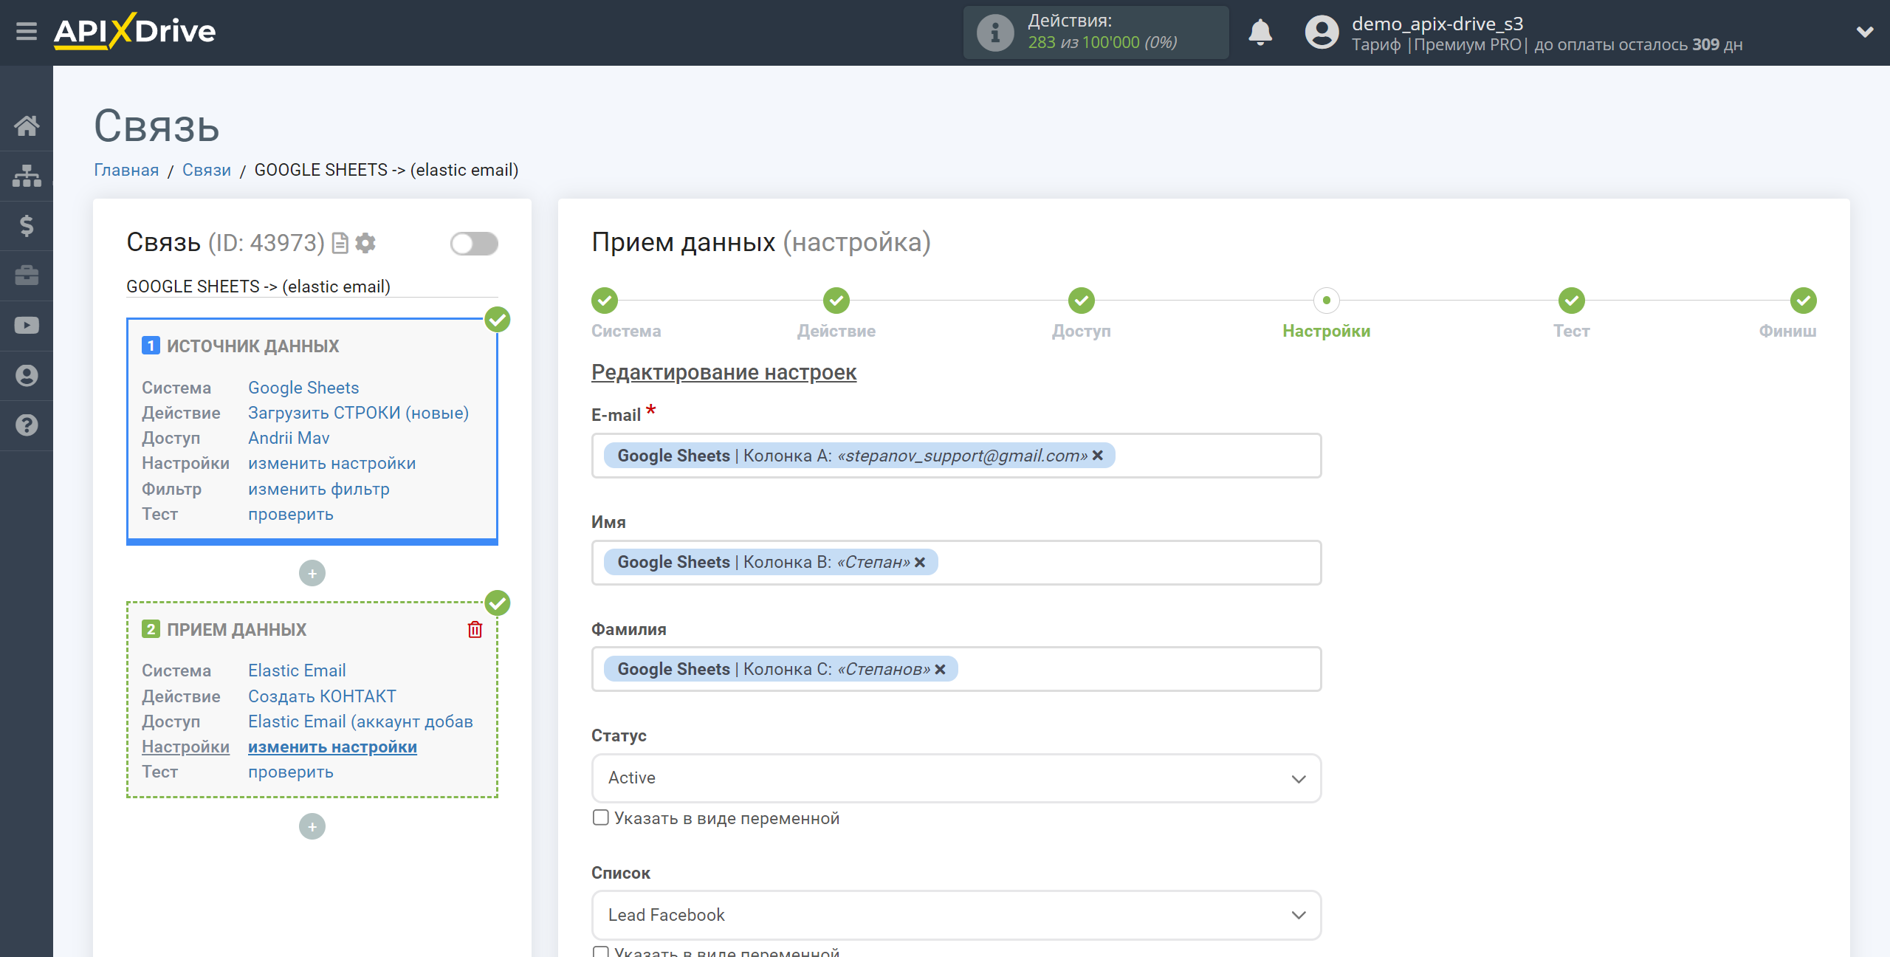Delete the data receiver block with trash icon
The image size is (1890, 957).
pyautogui.click(x=475, y=629)
